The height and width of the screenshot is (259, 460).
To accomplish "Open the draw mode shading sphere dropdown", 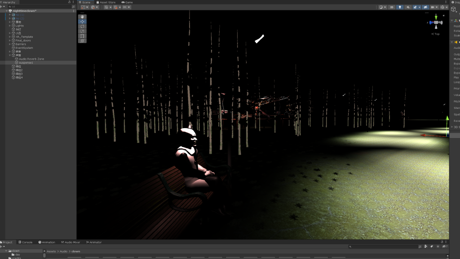I will (383, 7).
